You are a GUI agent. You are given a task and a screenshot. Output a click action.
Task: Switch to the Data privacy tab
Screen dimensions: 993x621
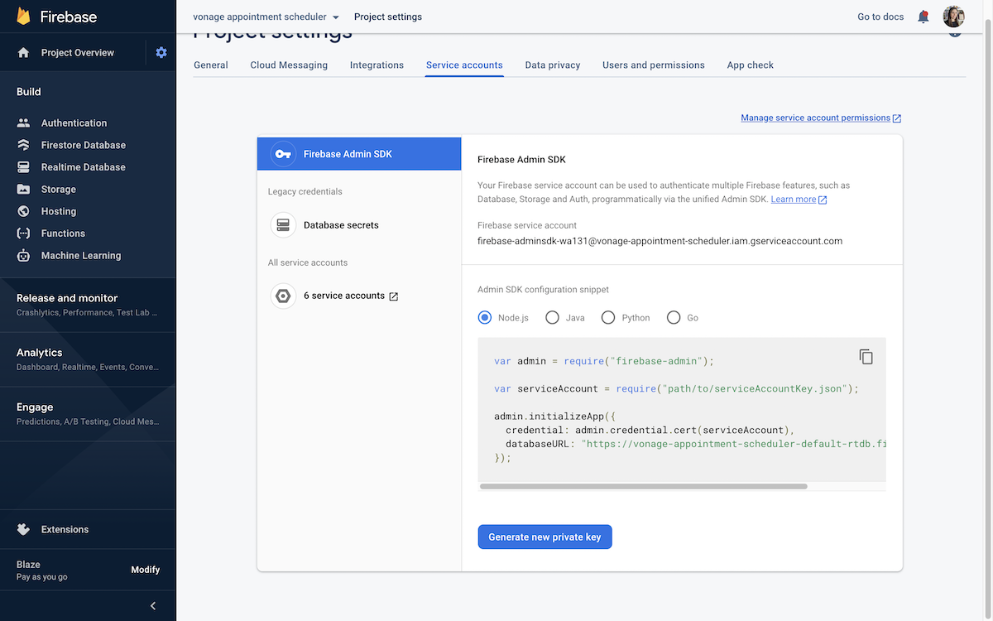tap(553, 65)
